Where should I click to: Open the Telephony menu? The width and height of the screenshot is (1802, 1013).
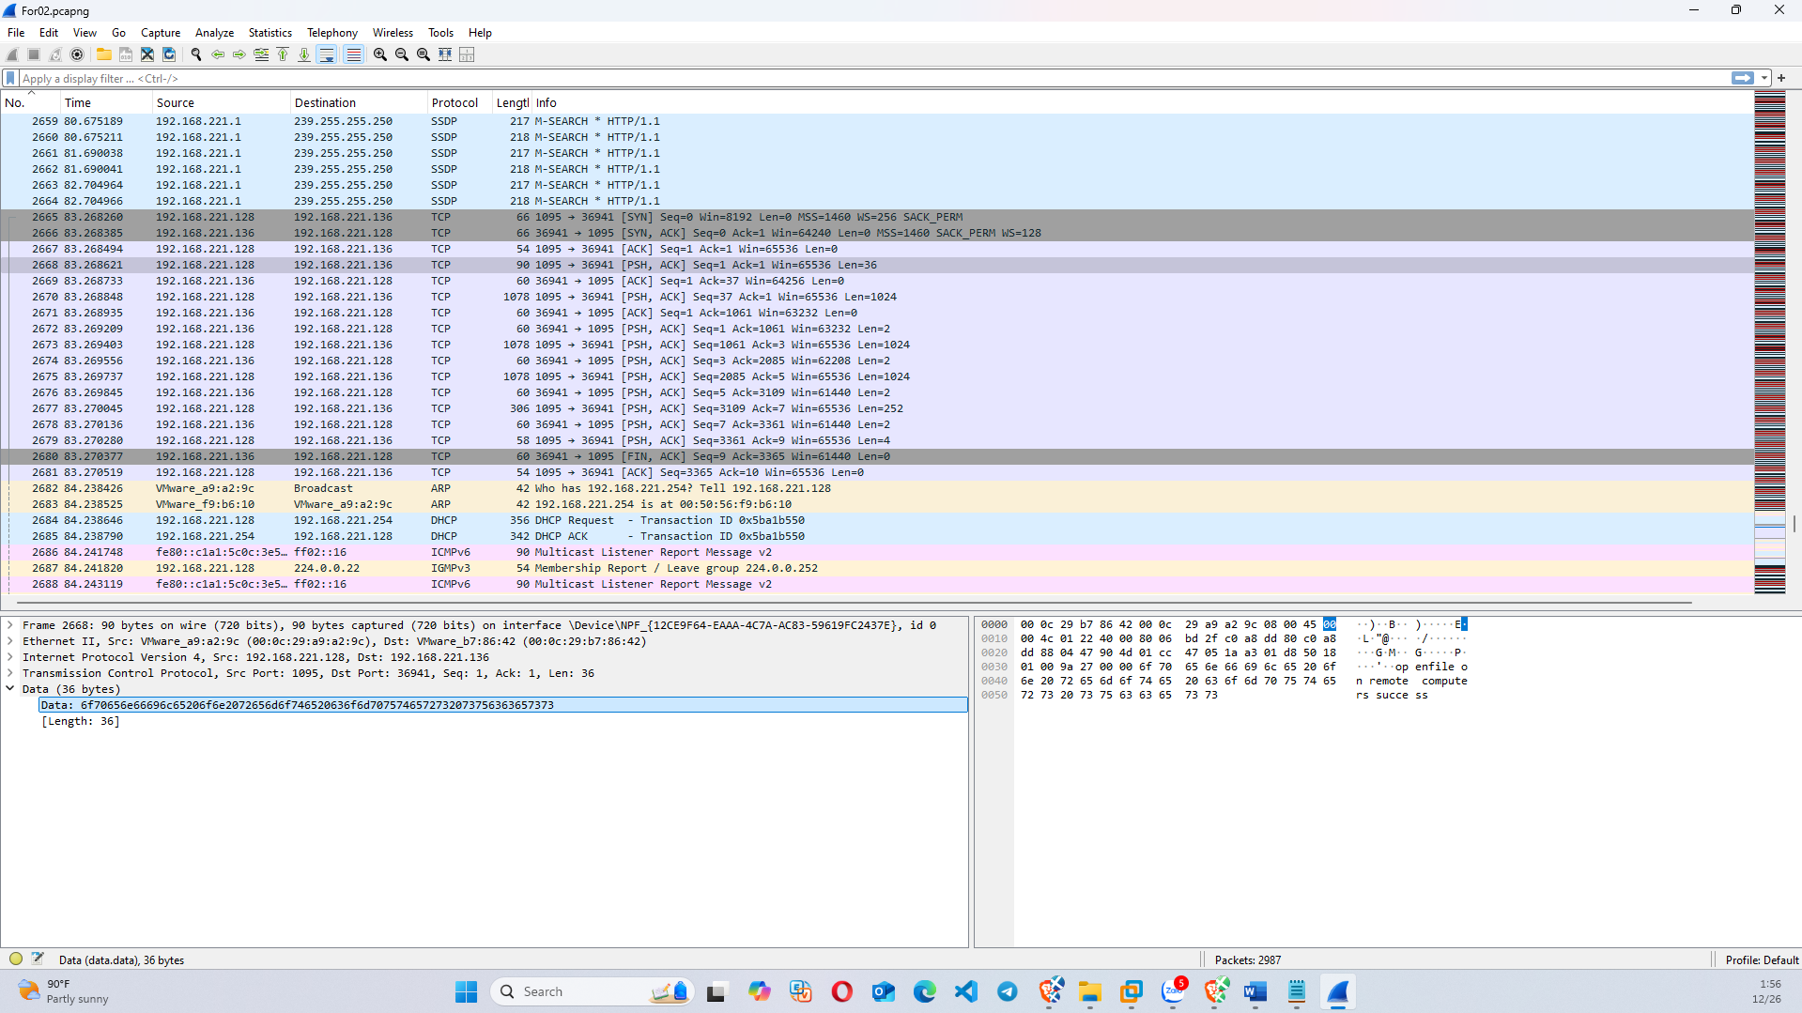pyautogui.click(x=331, y=32)
